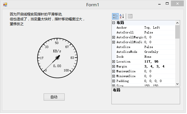Maximize the Form1 window
Viewport: 187px width, 114px height.
[x=167, y=4]
